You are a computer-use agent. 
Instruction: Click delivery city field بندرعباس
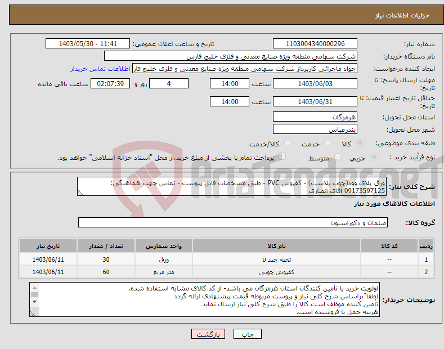[315, 129]
